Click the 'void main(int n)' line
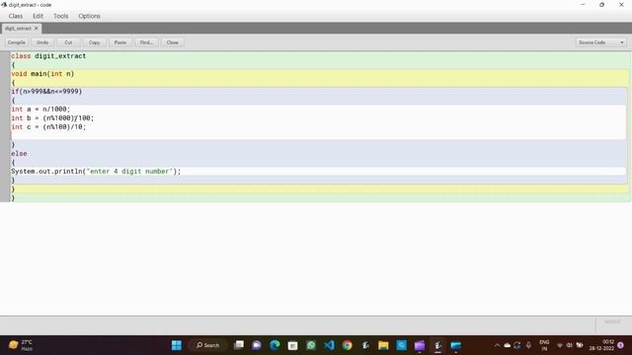632x355 pixels. [42, 74]
